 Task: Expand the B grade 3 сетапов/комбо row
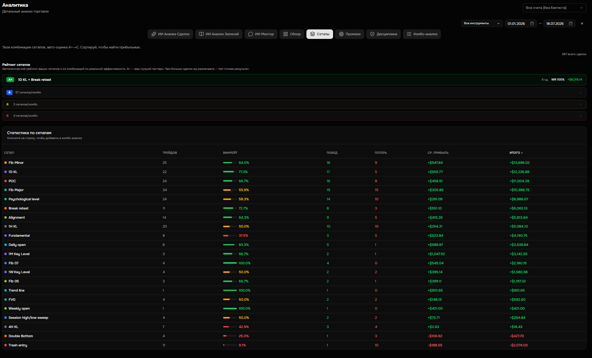[294, 104]
